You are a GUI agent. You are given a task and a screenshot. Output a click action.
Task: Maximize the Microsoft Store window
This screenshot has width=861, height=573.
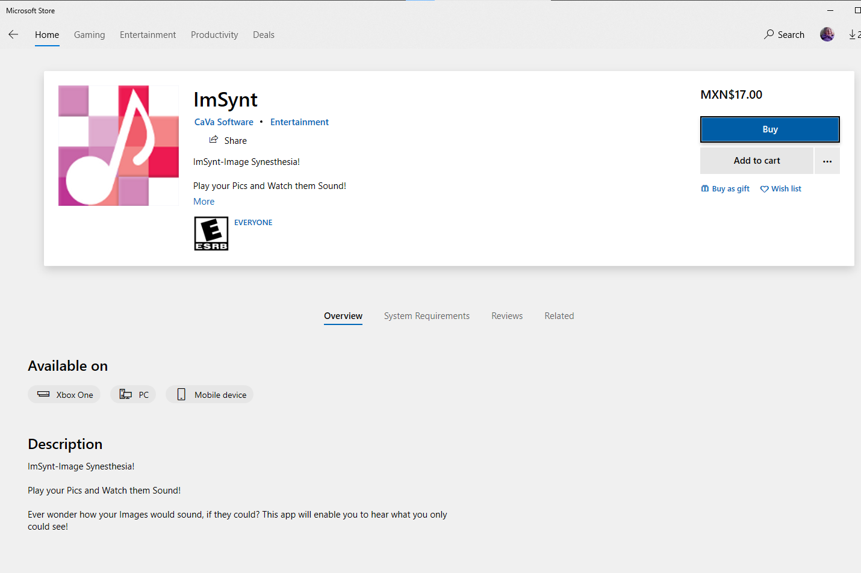click(857, 10)
